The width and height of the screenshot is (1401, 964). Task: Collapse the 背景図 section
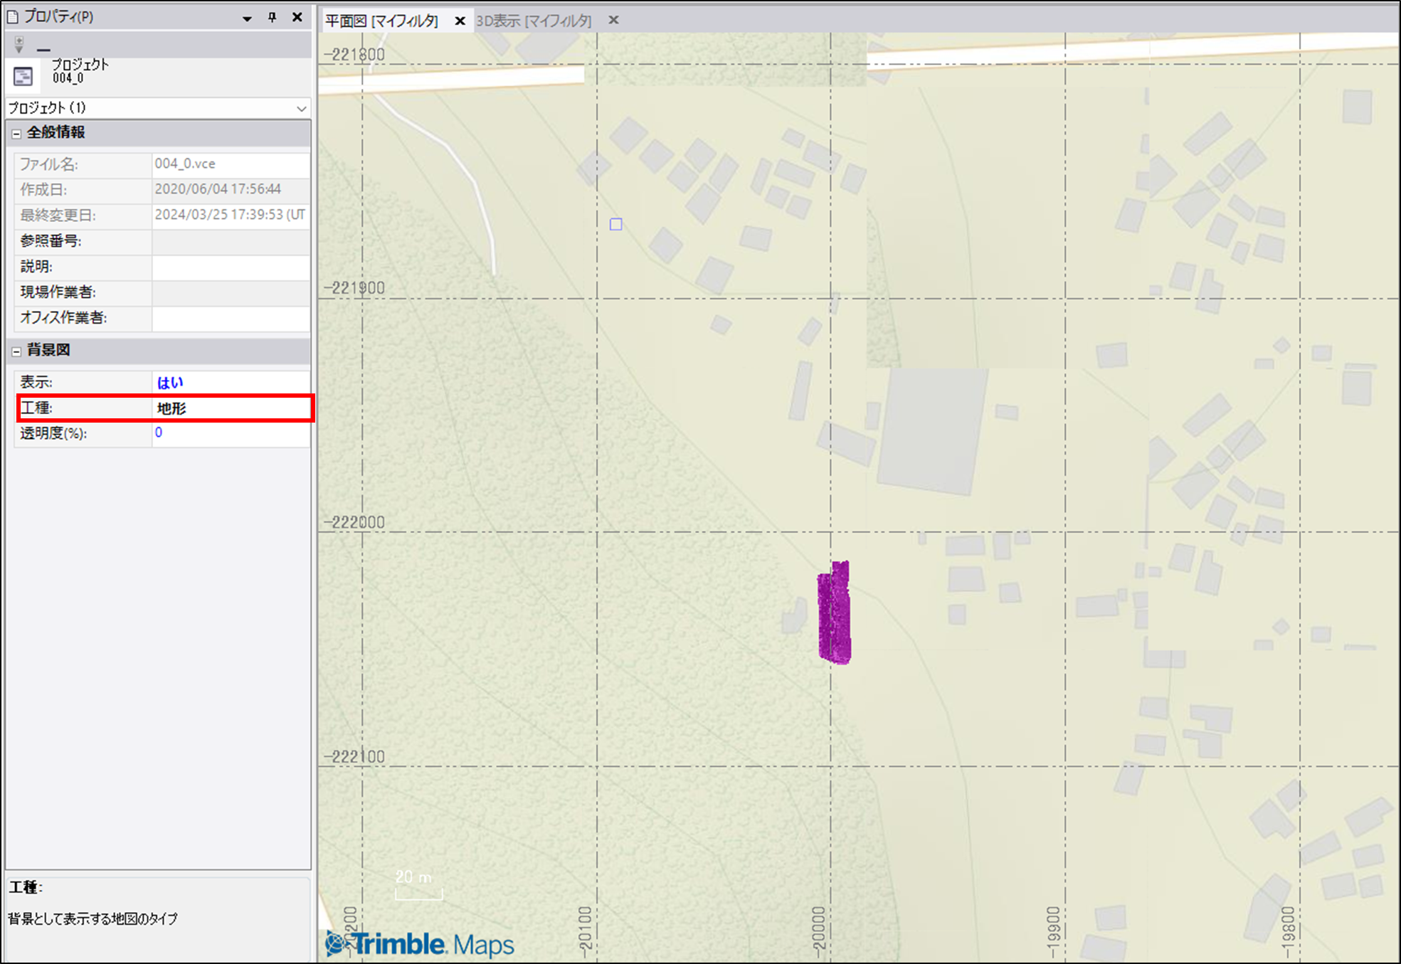pyautogui.click(x=16, y=351)
